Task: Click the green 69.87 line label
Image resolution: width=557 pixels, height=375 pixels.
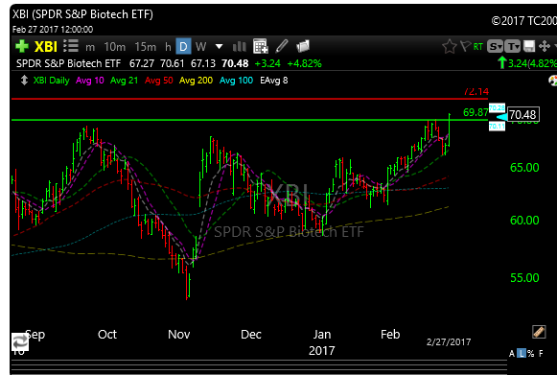Action: pos(476,112)
